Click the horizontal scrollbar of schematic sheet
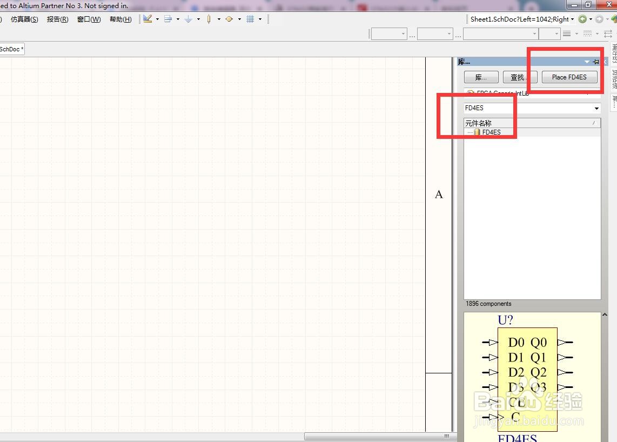 tap(380, 436)
